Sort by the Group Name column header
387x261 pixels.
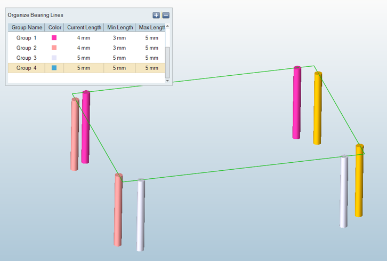27,27
